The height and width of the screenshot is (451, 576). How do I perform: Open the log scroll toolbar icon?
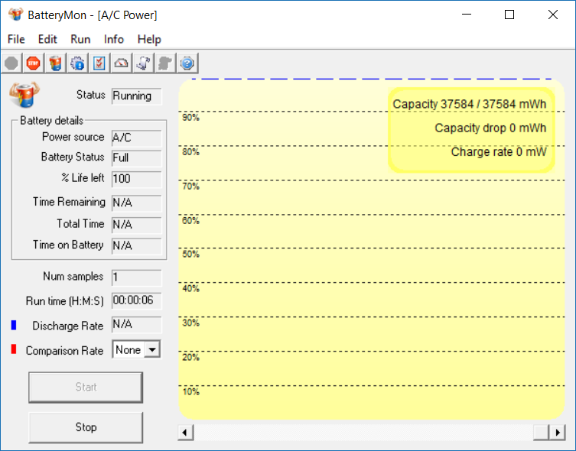[x=143, y=63]
